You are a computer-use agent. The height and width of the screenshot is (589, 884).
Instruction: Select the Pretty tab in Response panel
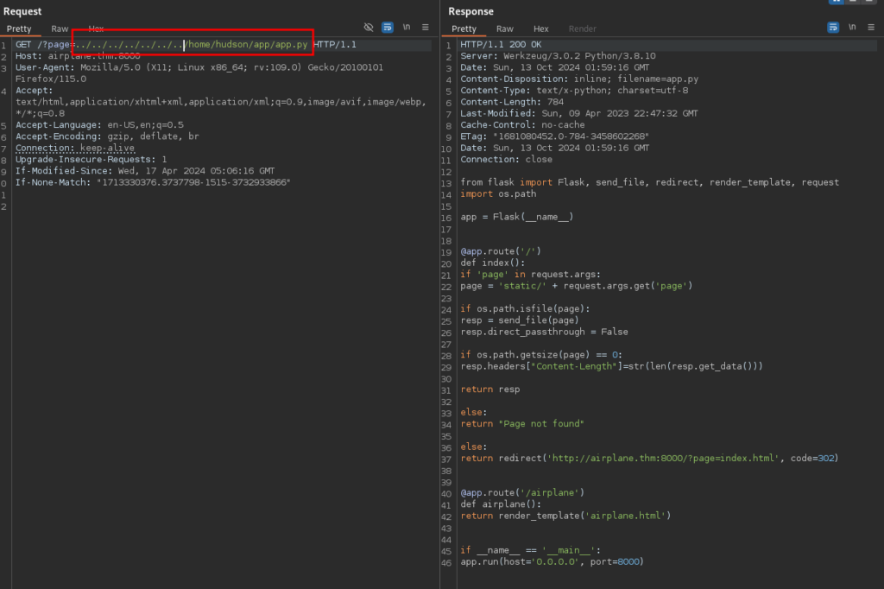tap(464, 28)
